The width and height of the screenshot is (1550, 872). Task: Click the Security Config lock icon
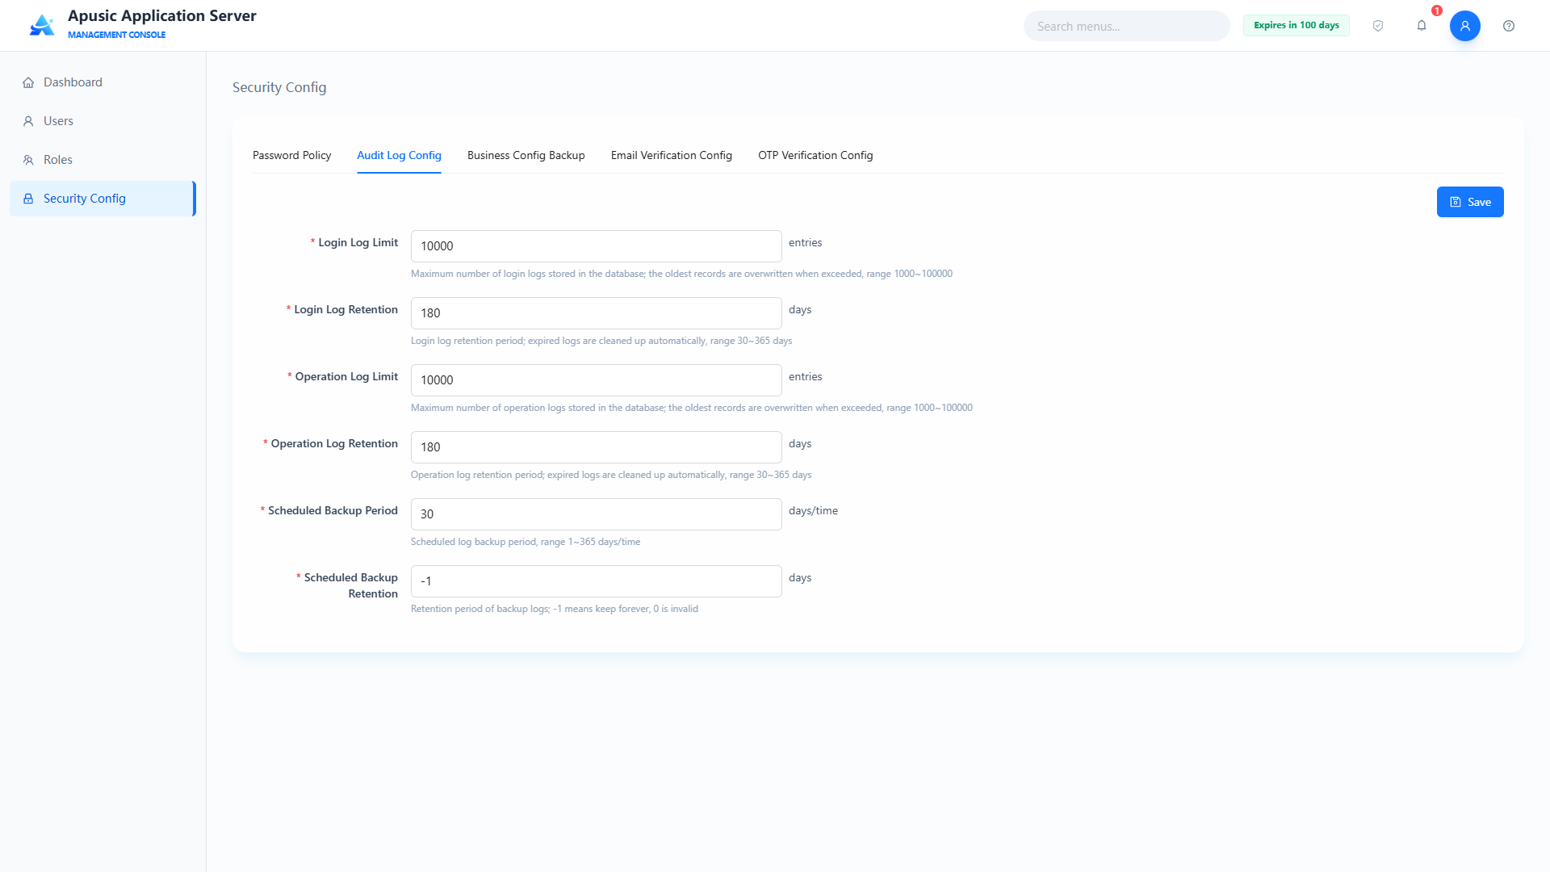(x=28, y=199)
